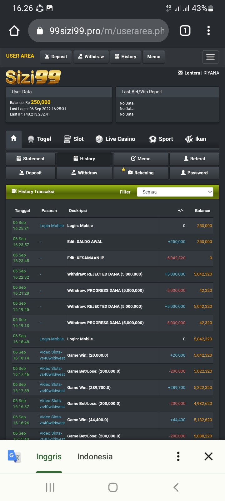Open the Rekening account page
This screenshot has width=225, height=501.
141,173
